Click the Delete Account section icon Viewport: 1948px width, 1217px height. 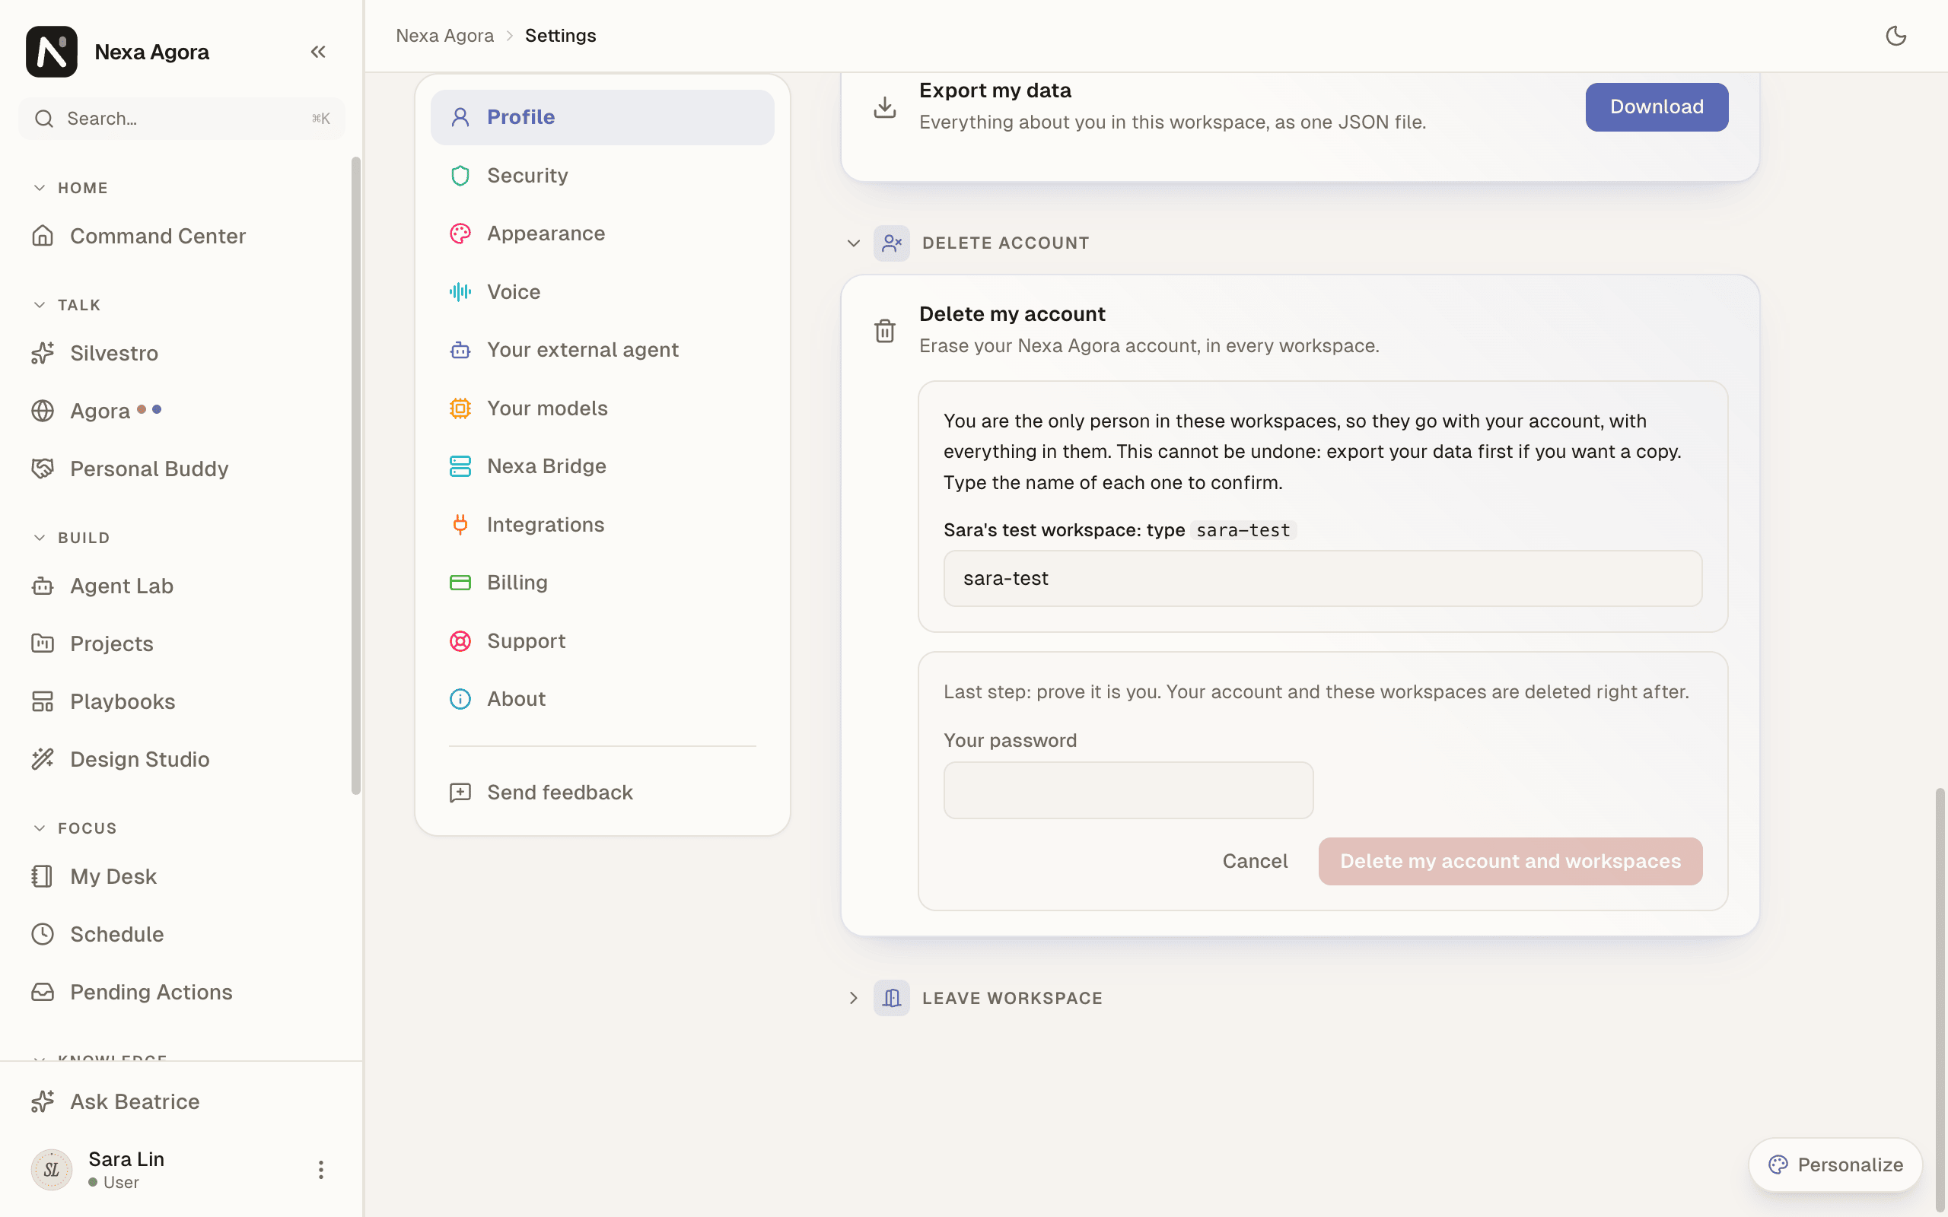891,243
